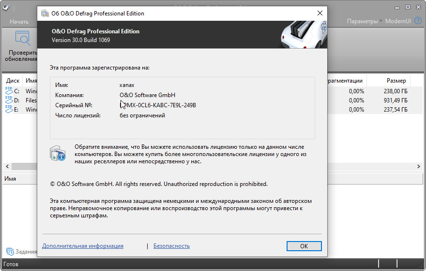Sort drive list by Размер column
Screen dimensions: 426x271
point(396,81)
